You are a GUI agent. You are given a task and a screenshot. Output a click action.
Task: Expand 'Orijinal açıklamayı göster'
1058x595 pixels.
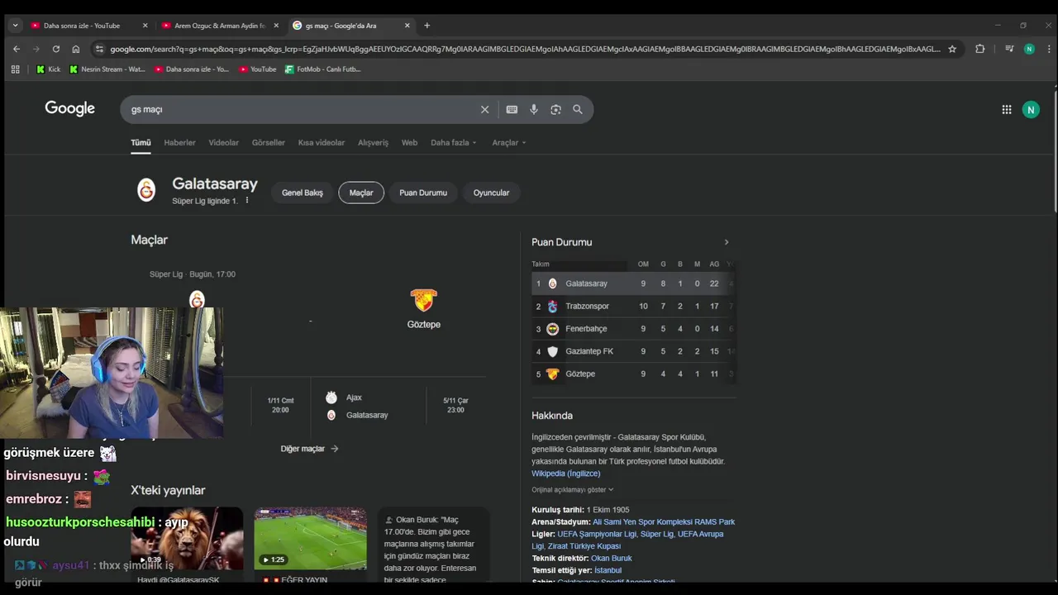click(x=572, y=489)
